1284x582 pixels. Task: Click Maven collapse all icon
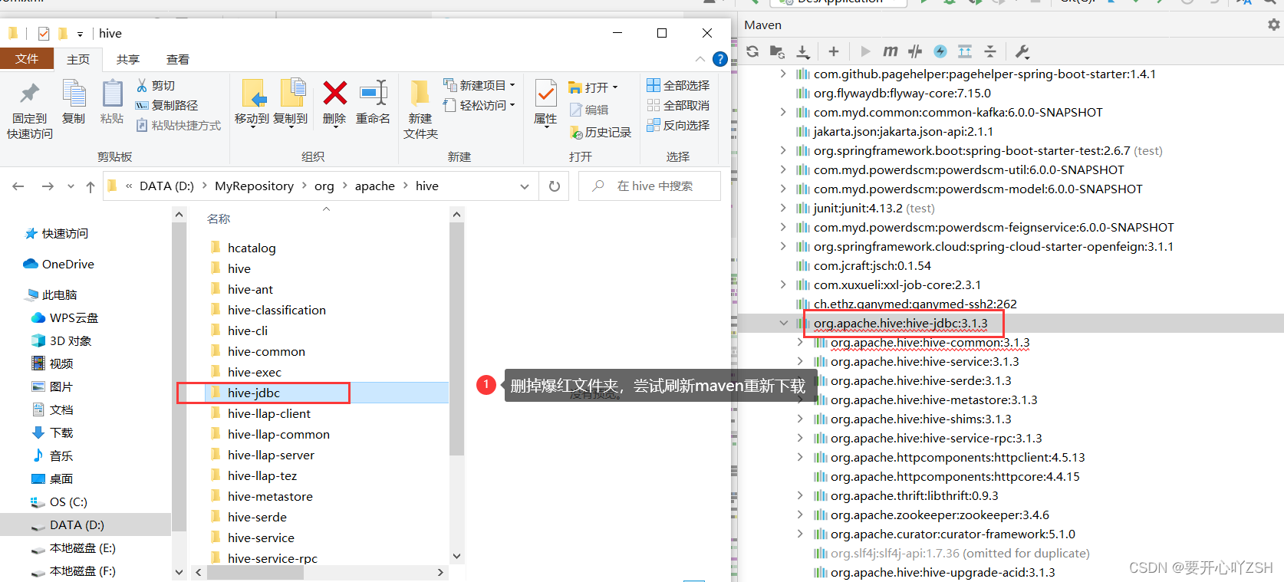990,51
